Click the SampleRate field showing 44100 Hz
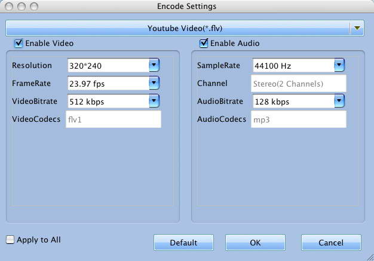The width and height of the screenshot is (374, 261). pos(293,65)
